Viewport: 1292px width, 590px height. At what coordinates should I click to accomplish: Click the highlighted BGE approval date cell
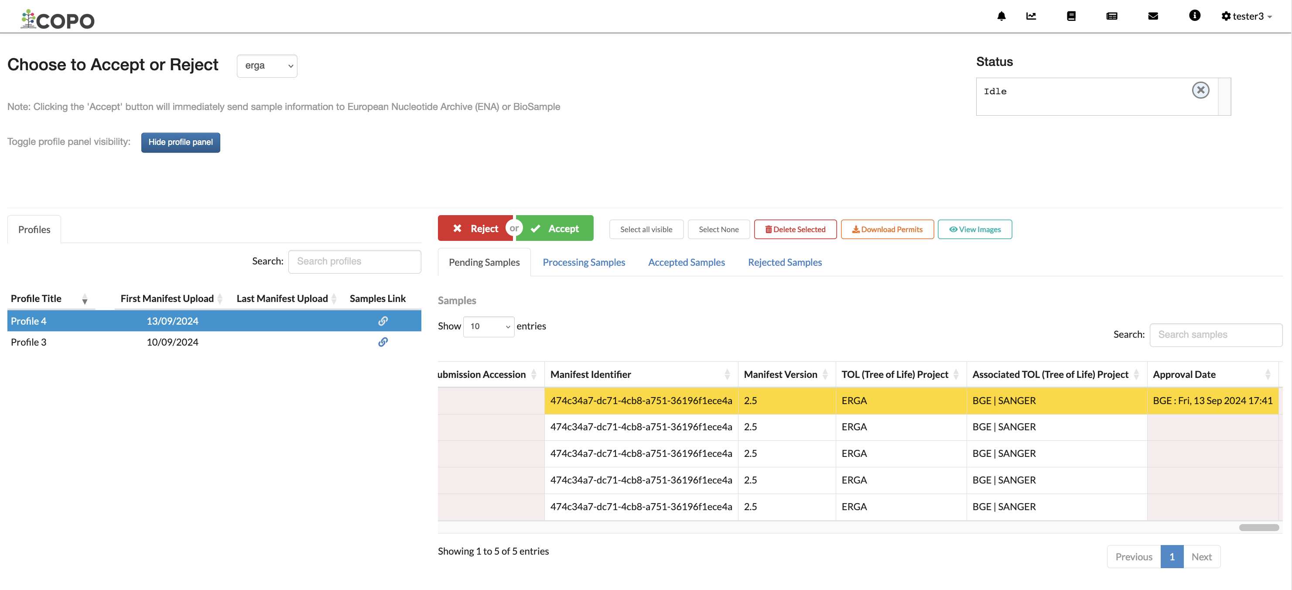click(x=1212, y=400)
